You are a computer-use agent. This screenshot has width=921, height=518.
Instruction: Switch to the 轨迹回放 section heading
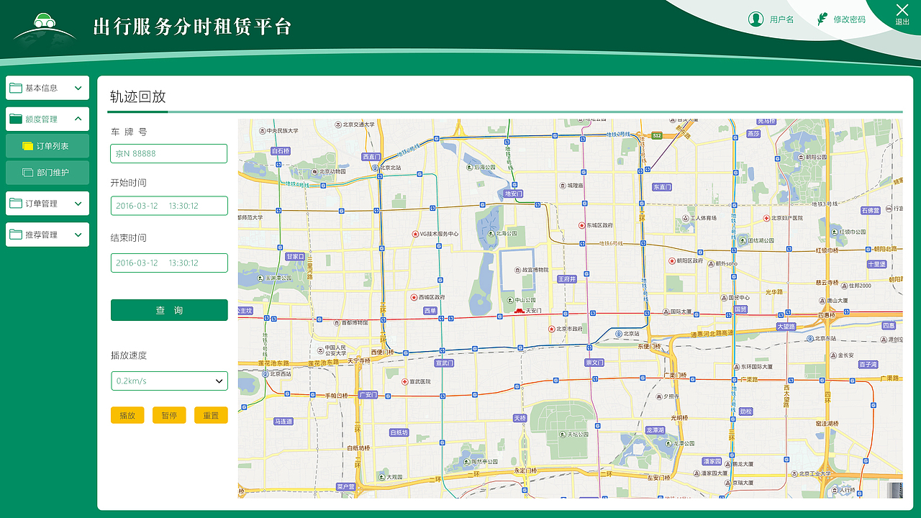point(138,96)
